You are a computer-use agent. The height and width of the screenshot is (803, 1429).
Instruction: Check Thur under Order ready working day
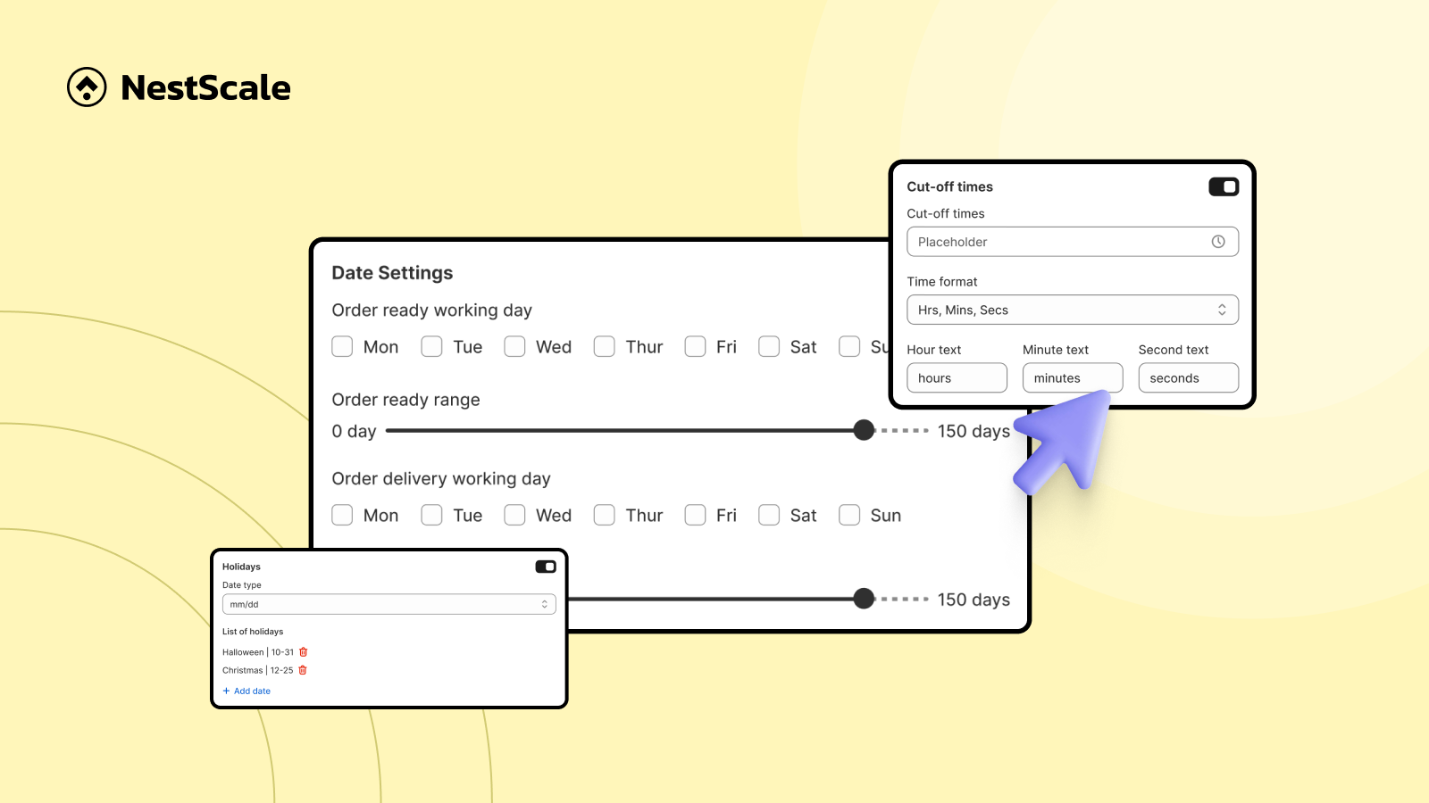605,346
